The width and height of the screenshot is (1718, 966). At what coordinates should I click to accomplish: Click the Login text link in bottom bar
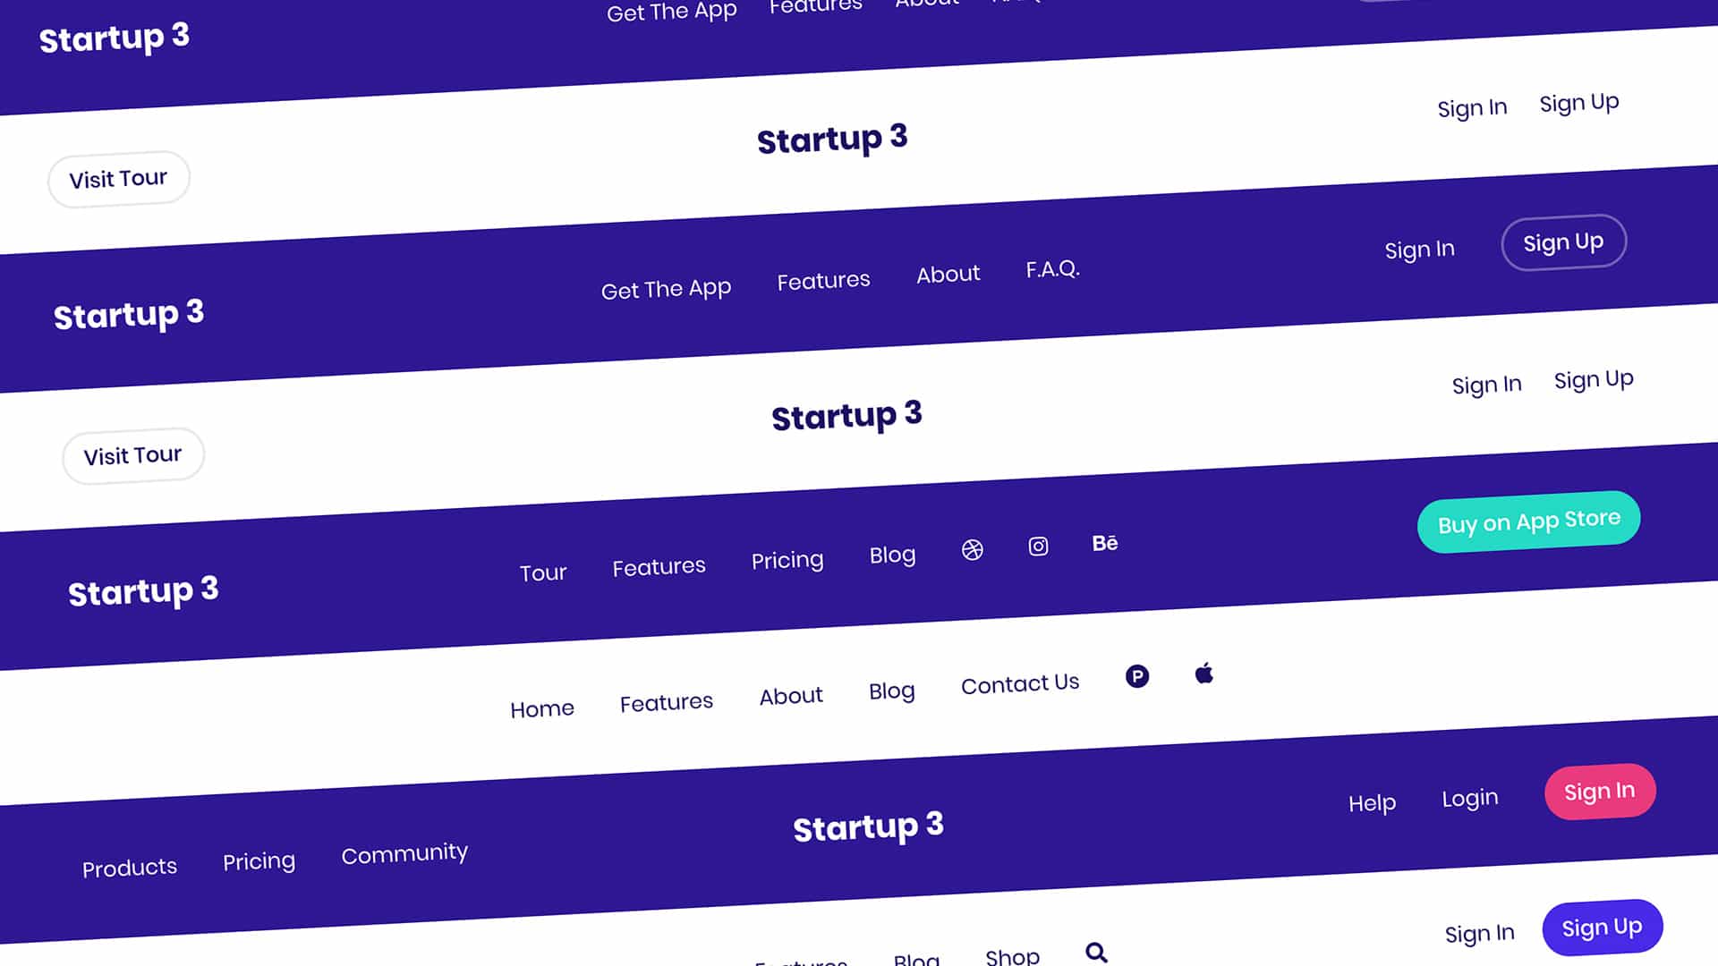1470,799
